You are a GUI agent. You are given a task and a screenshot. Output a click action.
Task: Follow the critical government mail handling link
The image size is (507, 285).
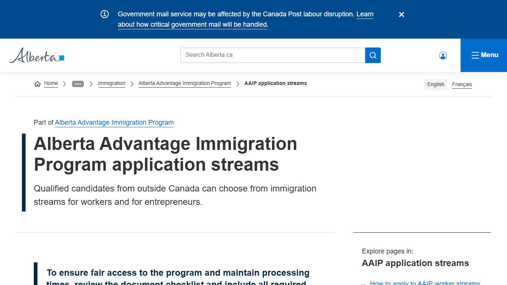point(192,24)
